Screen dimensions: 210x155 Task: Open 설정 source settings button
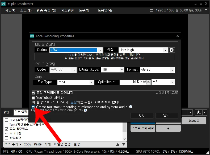click(77, 144)
